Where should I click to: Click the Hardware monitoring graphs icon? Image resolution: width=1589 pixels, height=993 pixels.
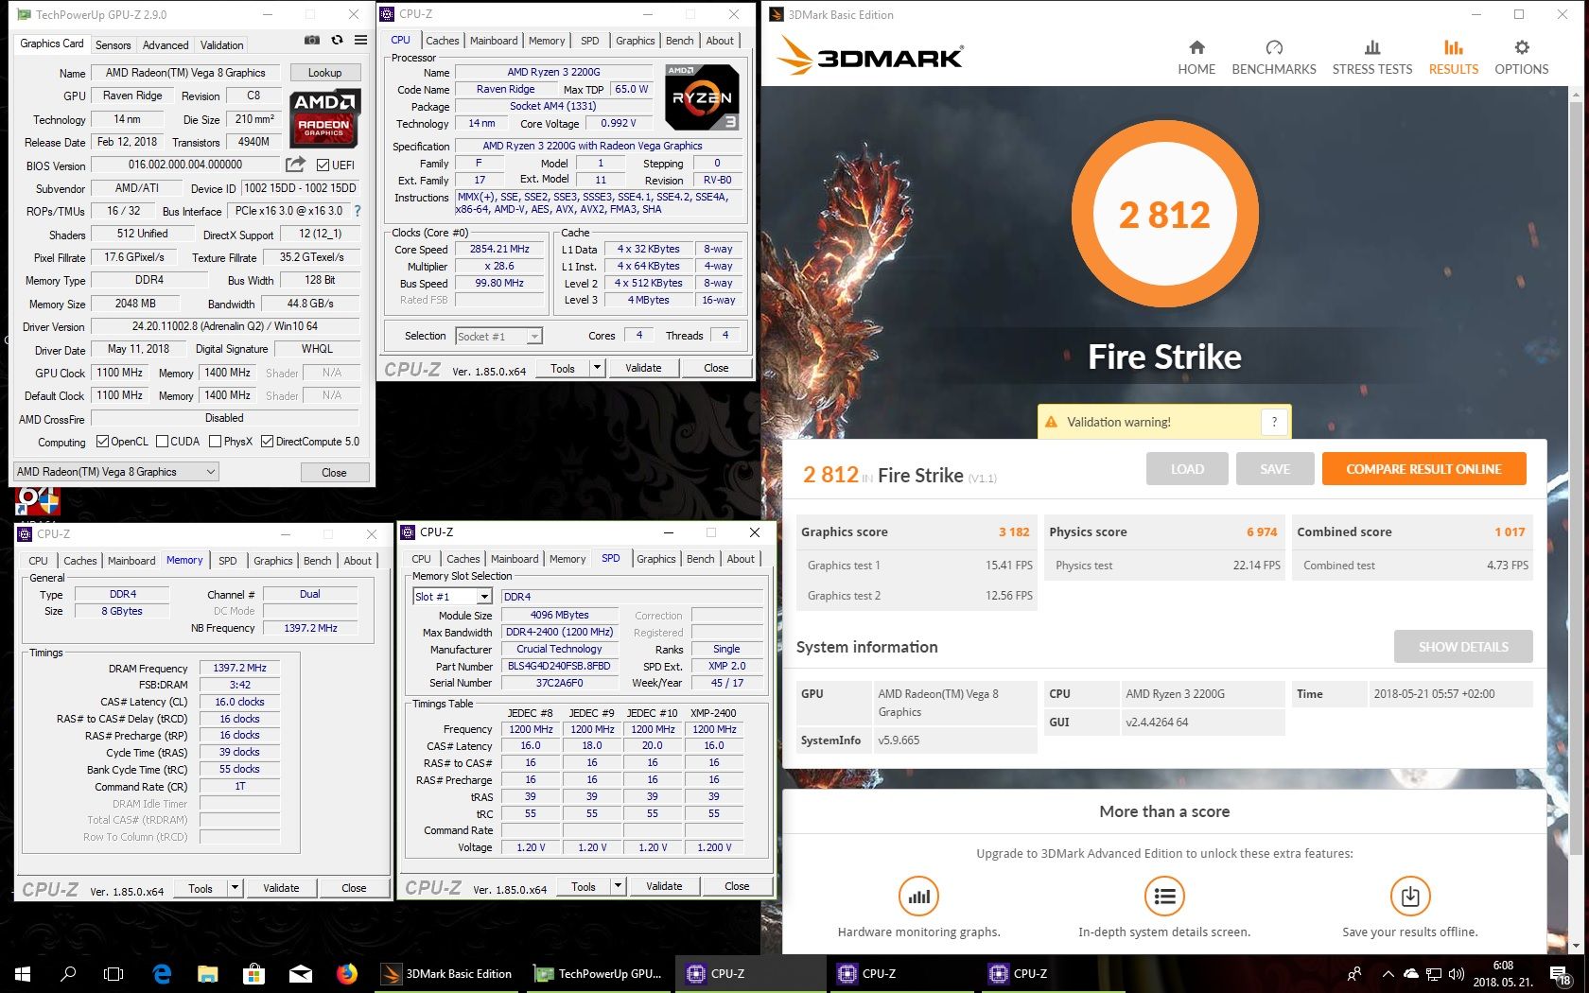[918, 897]
